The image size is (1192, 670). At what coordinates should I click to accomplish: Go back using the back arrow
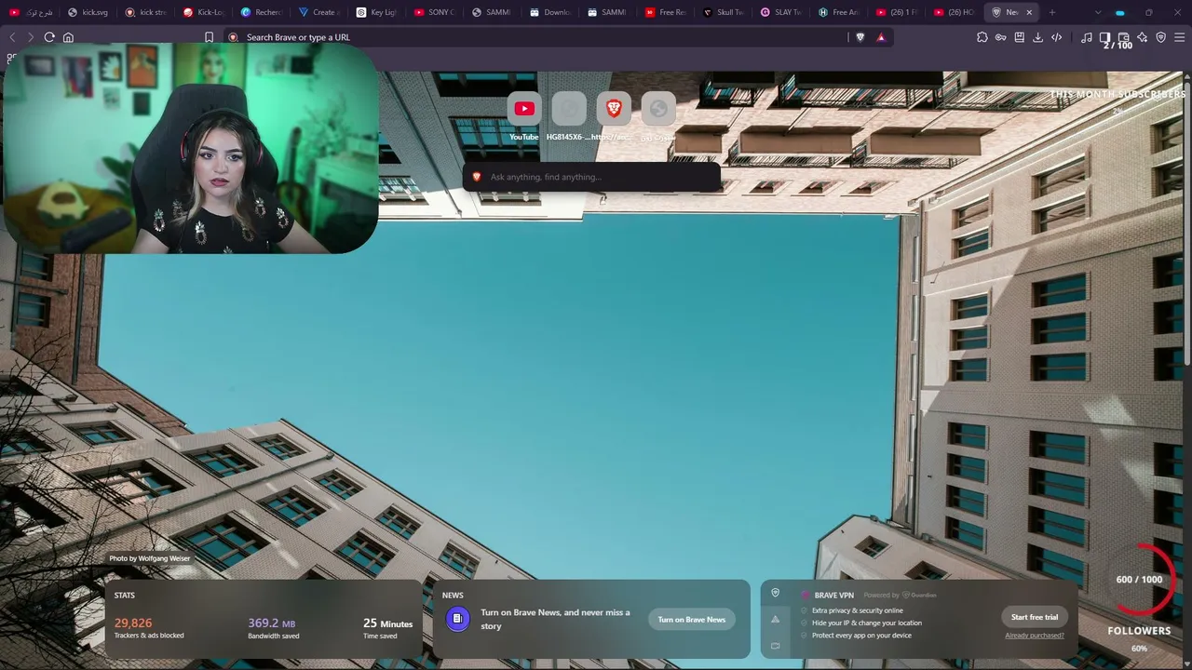[12, 37]
